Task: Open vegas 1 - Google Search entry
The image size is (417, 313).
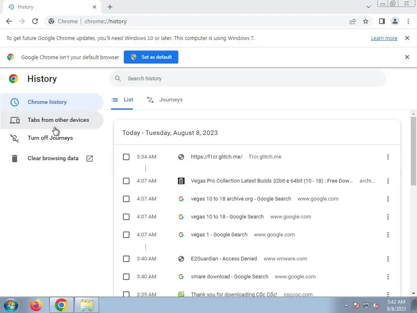Action: coord(219,235)
